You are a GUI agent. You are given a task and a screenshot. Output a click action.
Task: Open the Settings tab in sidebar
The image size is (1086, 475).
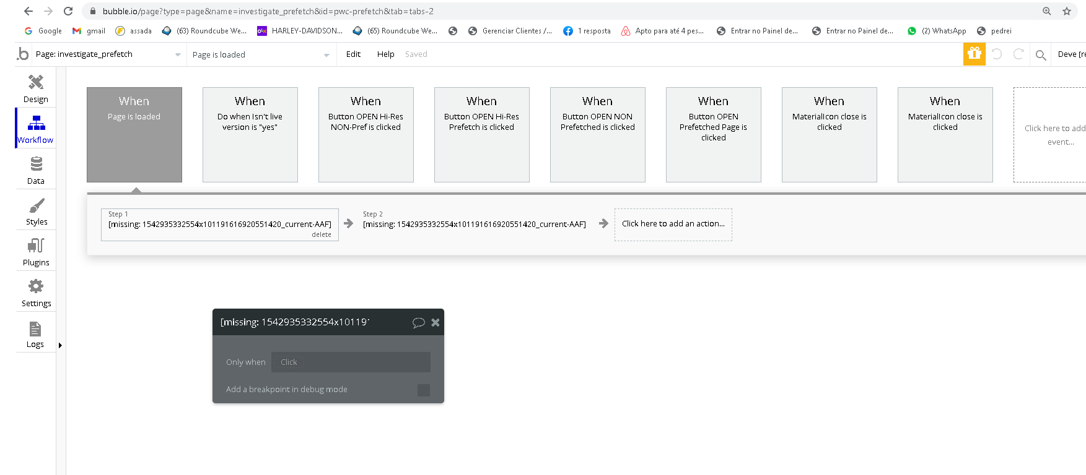(x=36, y=293)
